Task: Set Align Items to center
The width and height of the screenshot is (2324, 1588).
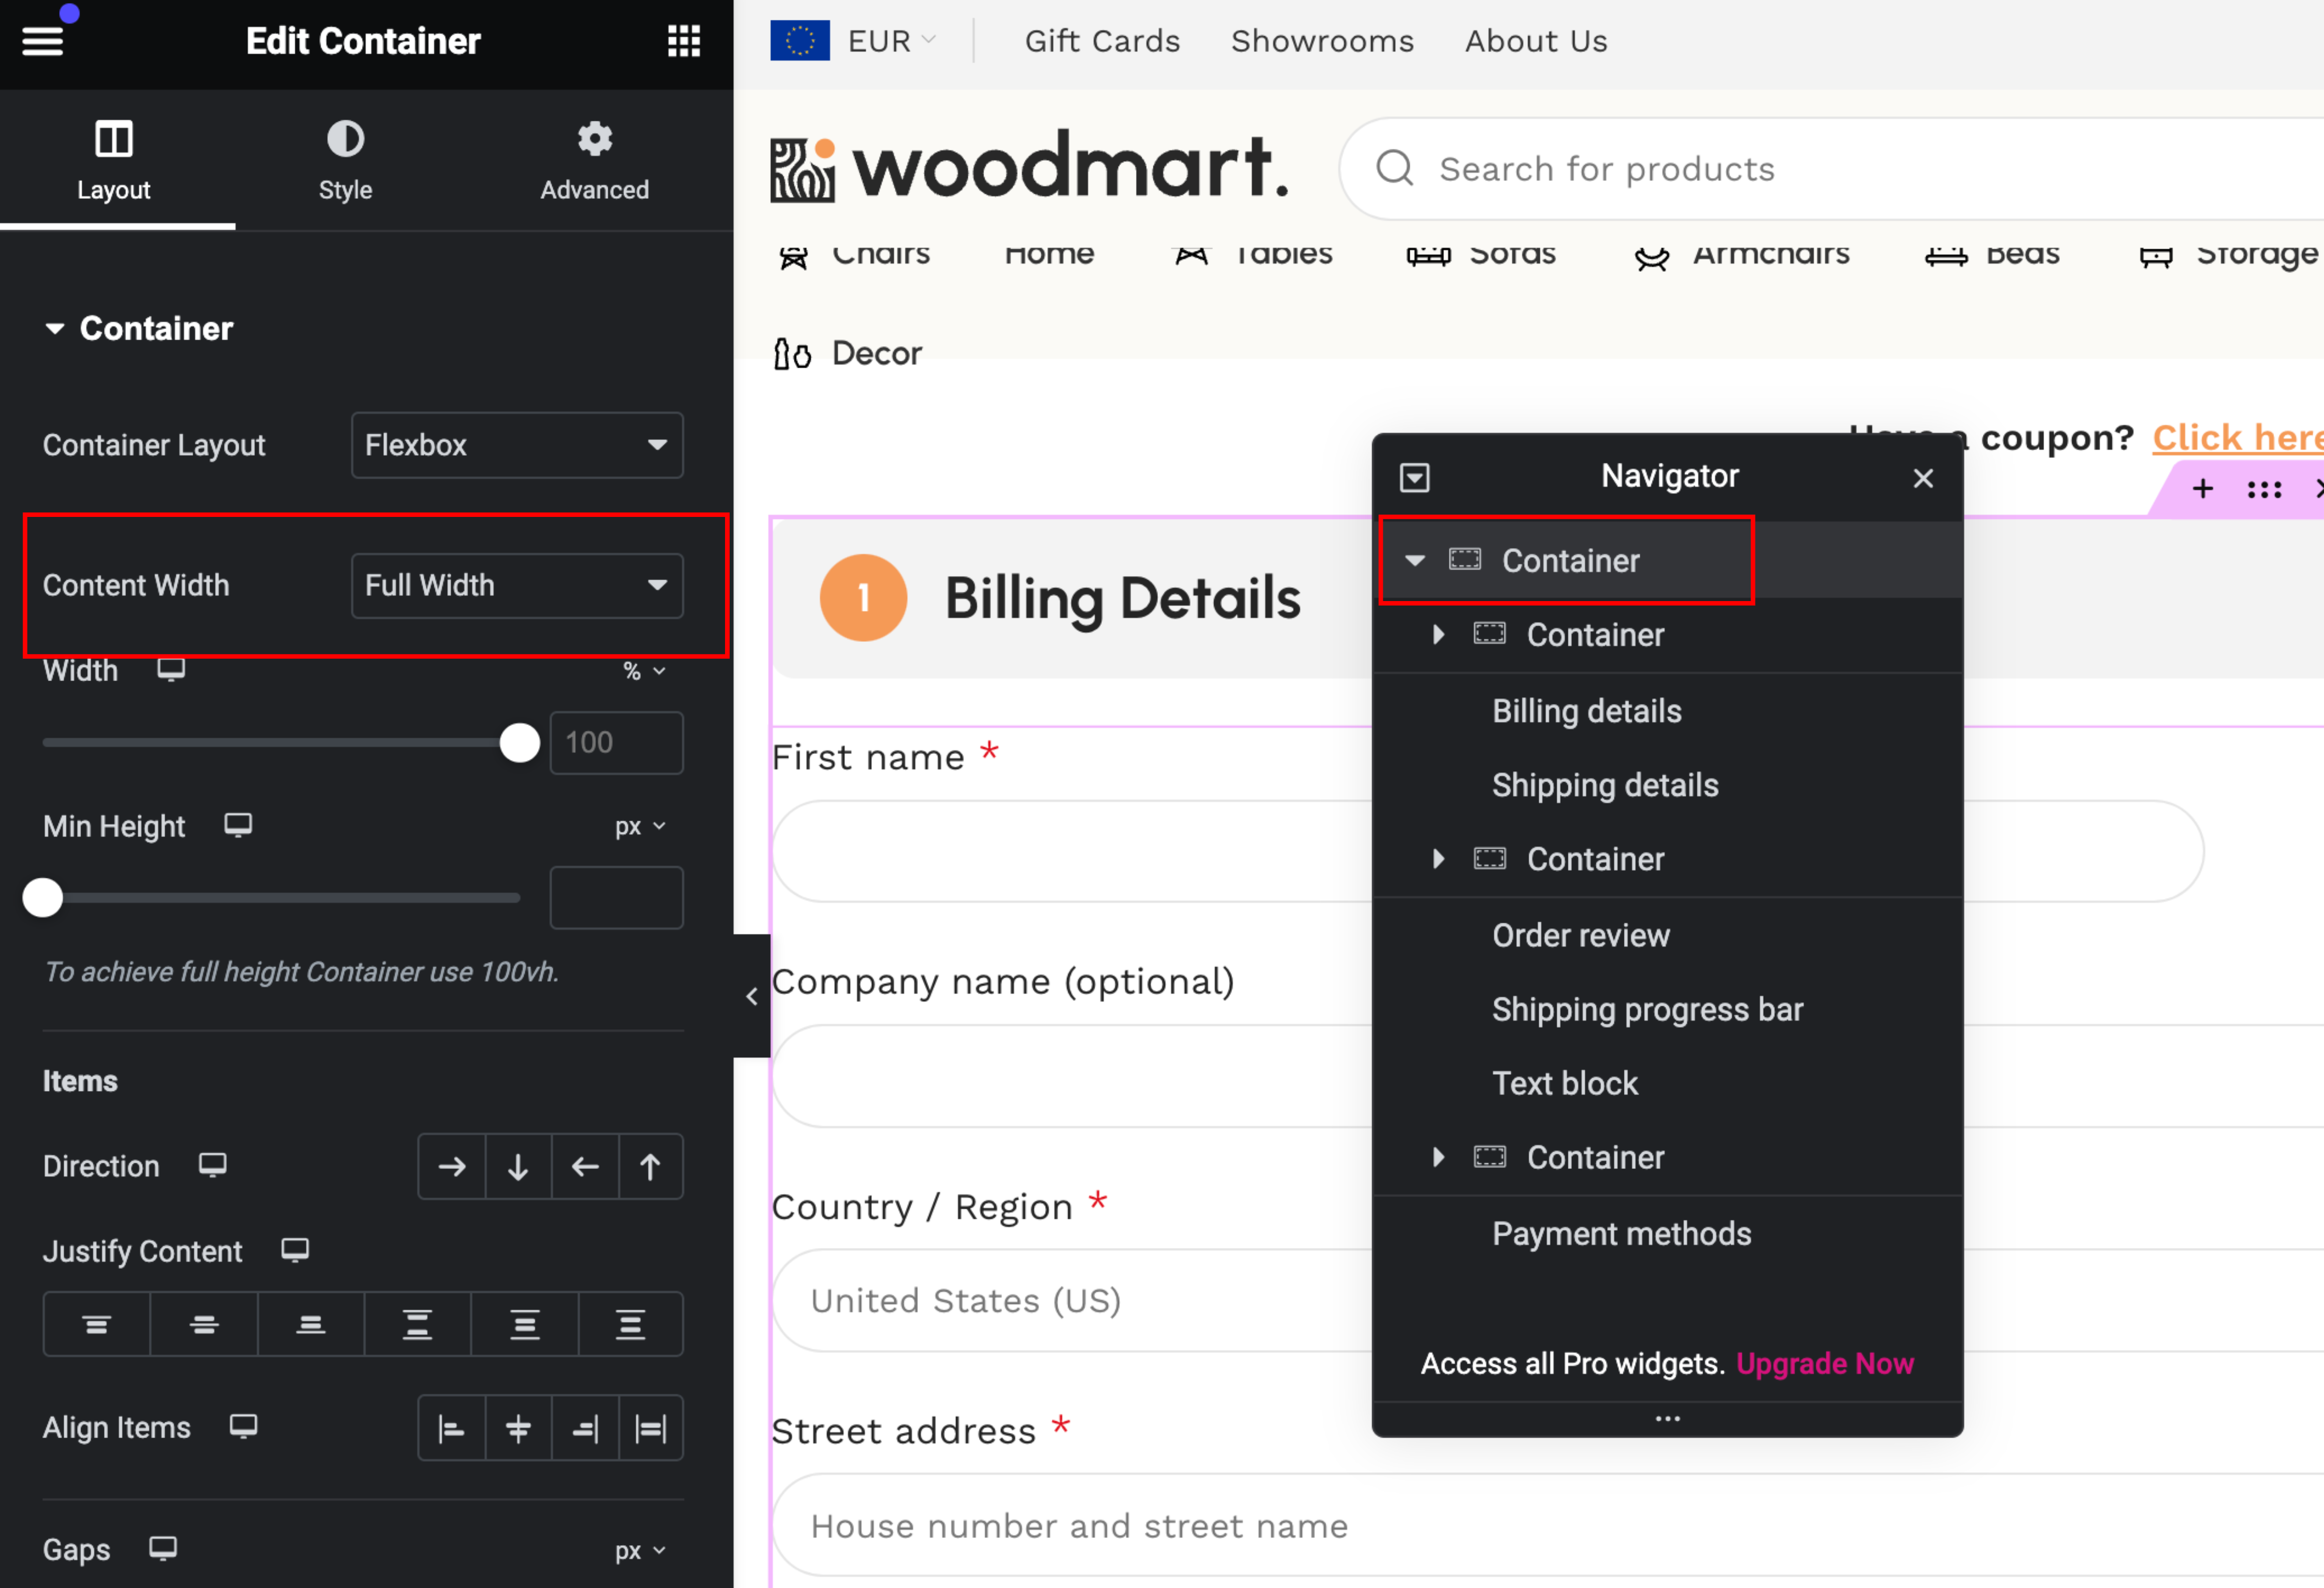Action: pyautogui.click(x=518, y=1428)
